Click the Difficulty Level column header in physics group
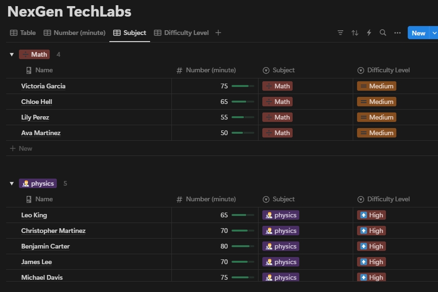 pyautogui.click(x=388, y=199)
